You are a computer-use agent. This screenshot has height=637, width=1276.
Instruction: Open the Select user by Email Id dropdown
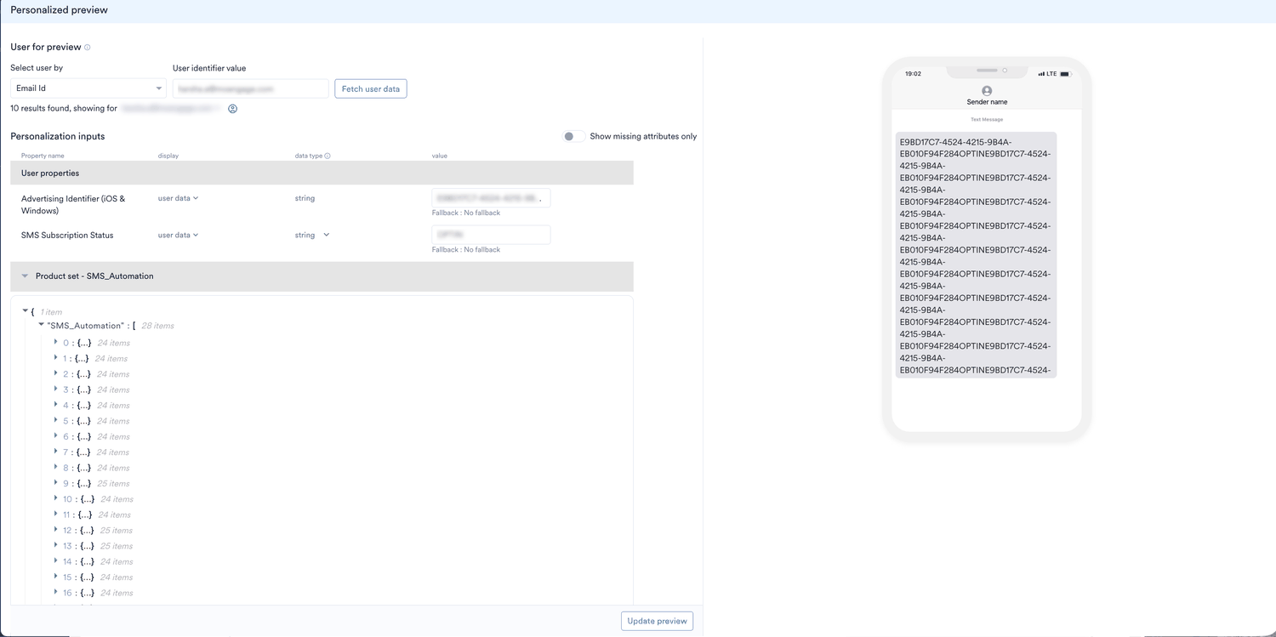click(x=88, y=88)
